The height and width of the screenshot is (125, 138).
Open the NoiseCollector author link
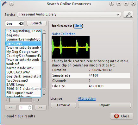[63, 34]
